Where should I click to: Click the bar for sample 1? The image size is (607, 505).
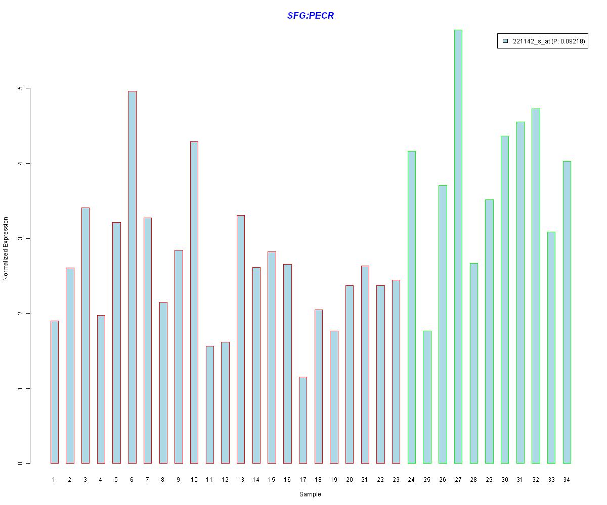54,392
